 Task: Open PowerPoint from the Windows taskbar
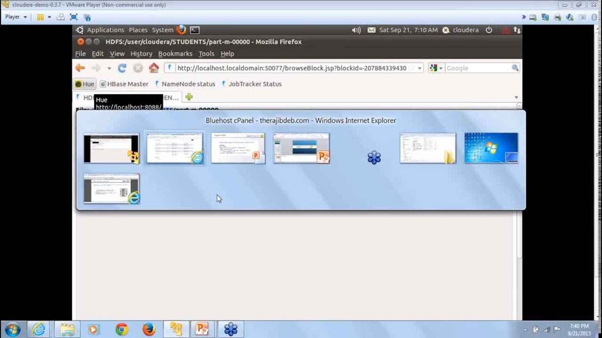pos(202,329)
